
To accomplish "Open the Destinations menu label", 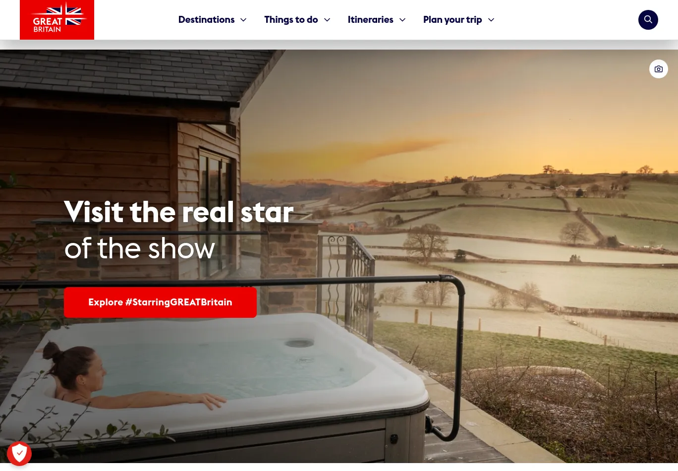I will click(206, 20).
